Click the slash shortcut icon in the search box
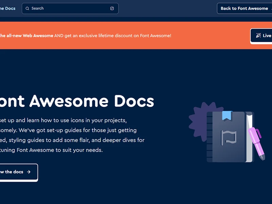272x204 pixels. (112, 8)
